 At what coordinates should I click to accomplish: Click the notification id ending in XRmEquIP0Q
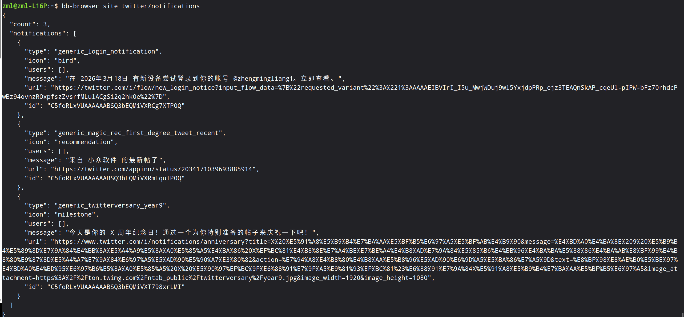coord(116,178)
